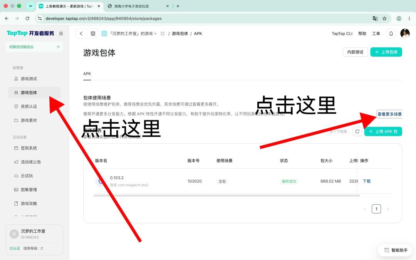Click the browser address bar URL
The height and width of the screenshot is (260, 416).
point(104,18)
